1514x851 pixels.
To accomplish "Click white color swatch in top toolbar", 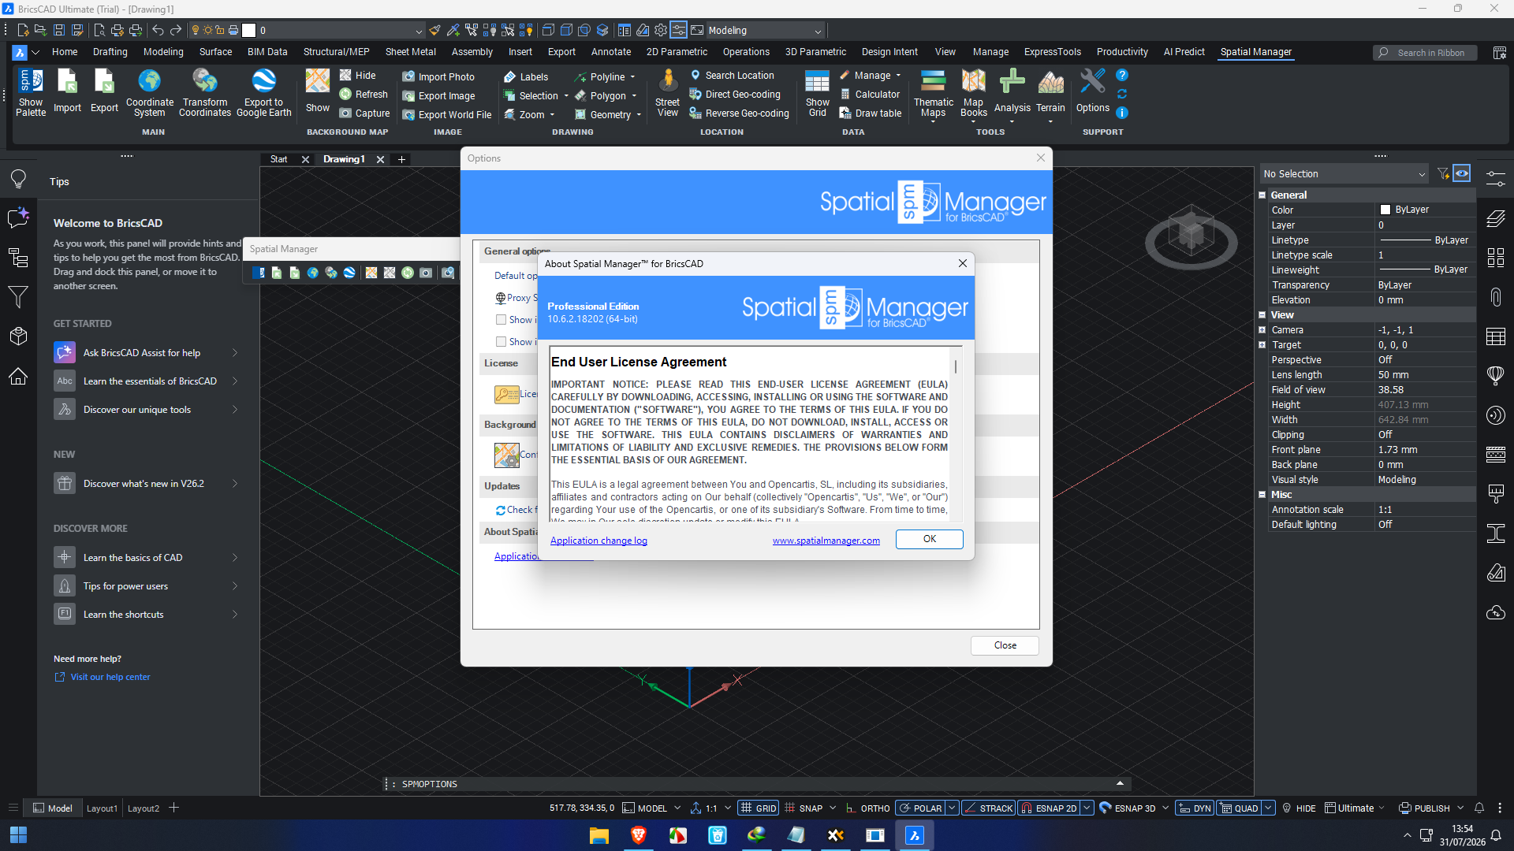I will click(x=249, y=31).
